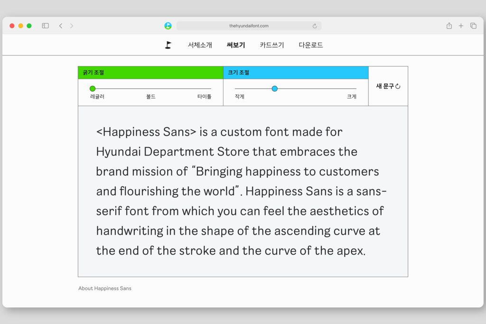Open the 서체소개 menu item
The width and height of the screenshot is (486, 324).
200,45
